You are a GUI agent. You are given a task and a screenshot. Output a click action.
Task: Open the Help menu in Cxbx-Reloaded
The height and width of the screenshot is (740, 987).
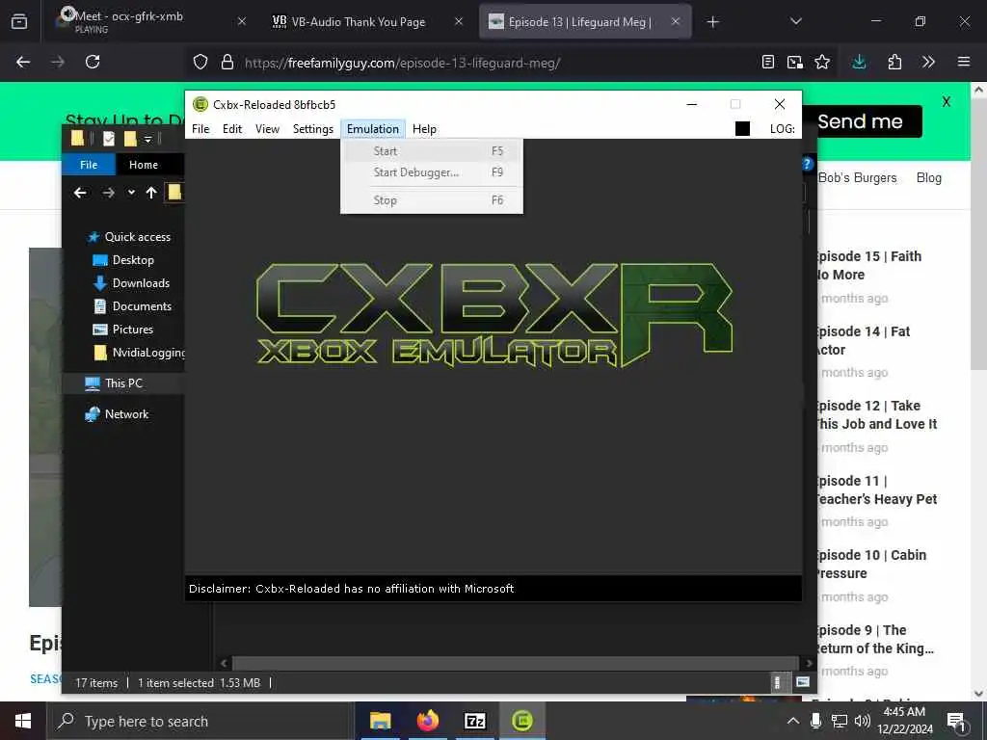click(x=424, y=129)
